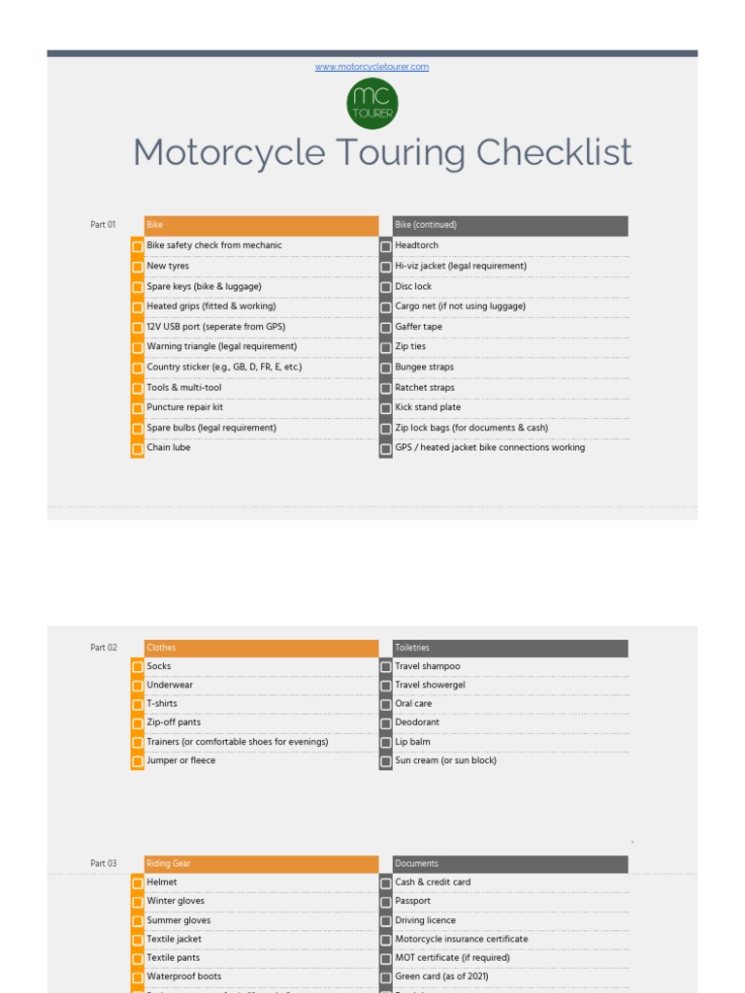This screenshot has width=745, height=993.
Task: Click the orange Bike section header
Action: pyautogui.click(x=261, y=225)
